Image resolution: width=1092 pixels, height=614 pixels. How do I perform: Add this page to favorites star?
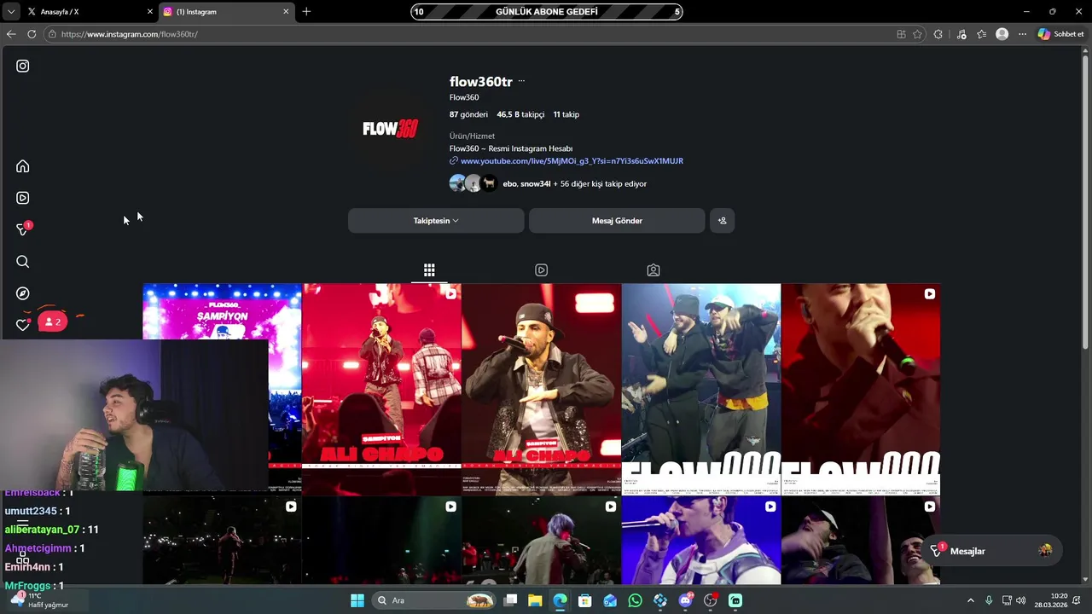917,34
